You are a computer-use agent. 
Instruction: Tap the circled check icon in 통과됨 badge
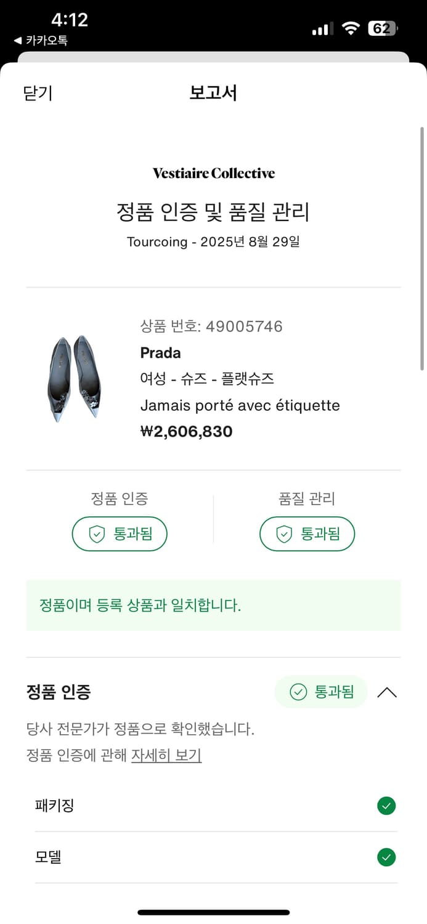click(x=298, y=692)
